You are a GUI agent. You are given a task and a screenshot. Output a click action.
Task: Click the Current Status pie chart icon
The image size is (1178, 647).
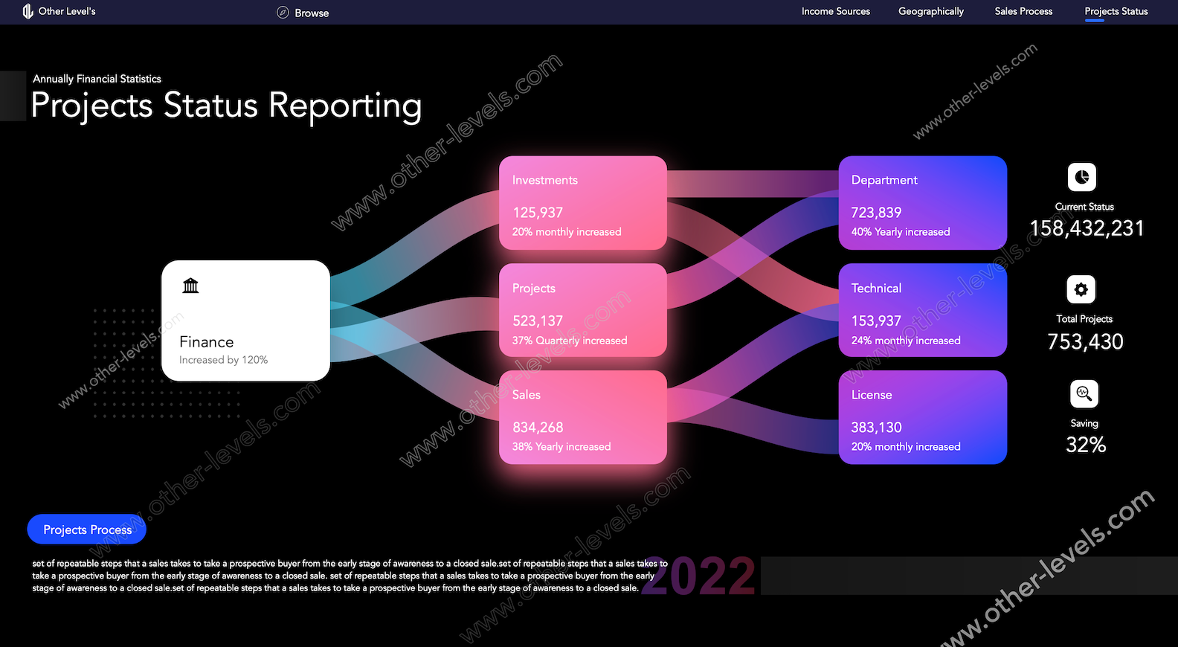[1082, 177]
